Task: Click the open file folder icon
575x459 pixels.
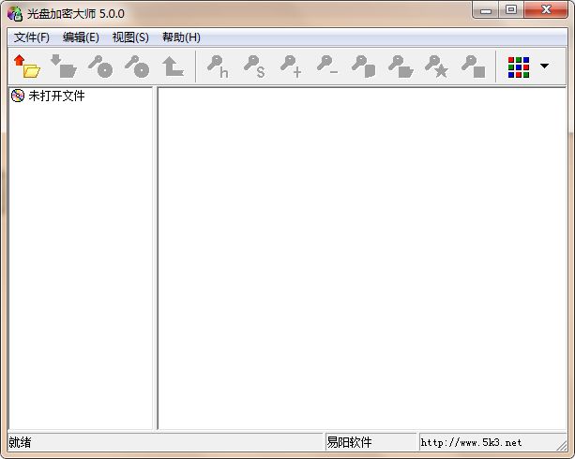Action: [x=26, y=67]
